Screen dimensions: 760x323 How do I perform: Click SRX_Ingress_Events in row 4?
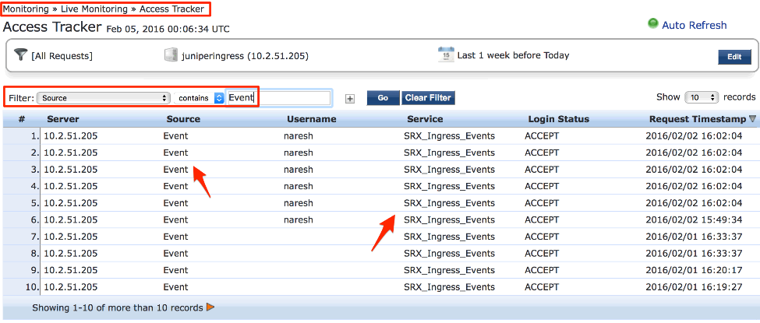[449, 187]
